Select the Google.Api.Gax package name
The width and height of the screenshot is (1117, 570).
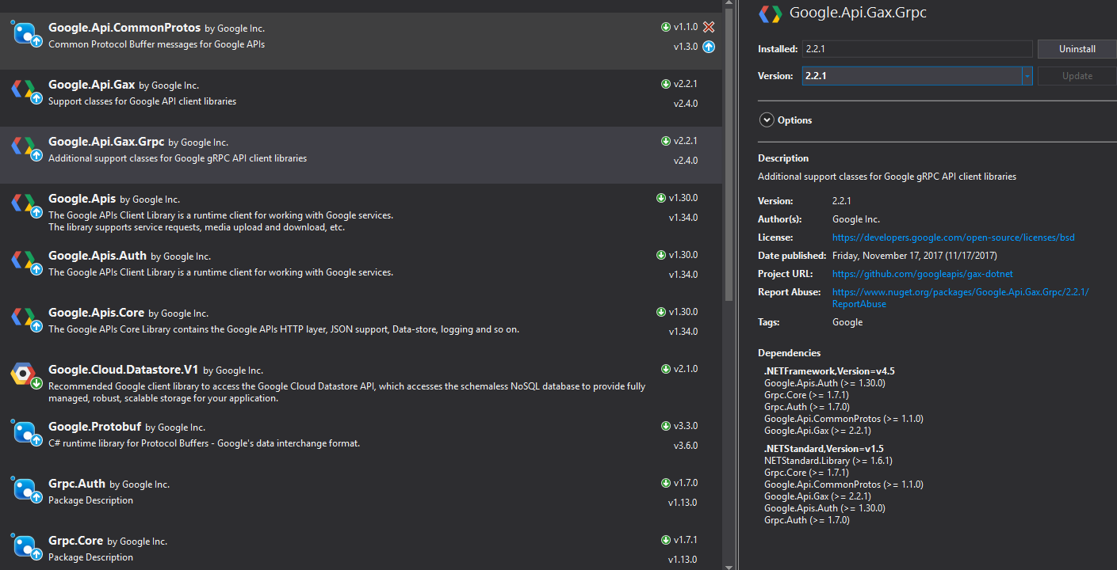(x=91, y=85)
